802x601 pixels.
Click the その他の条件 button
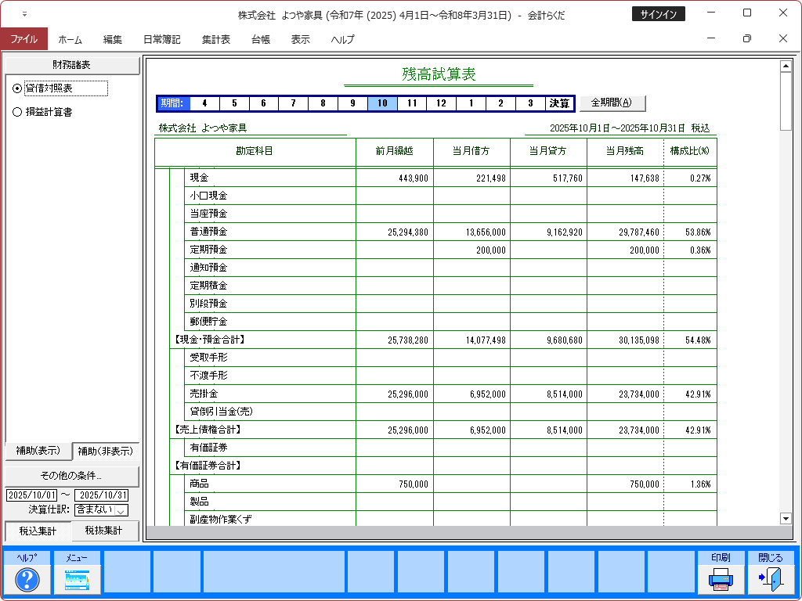tap(71, 476)
